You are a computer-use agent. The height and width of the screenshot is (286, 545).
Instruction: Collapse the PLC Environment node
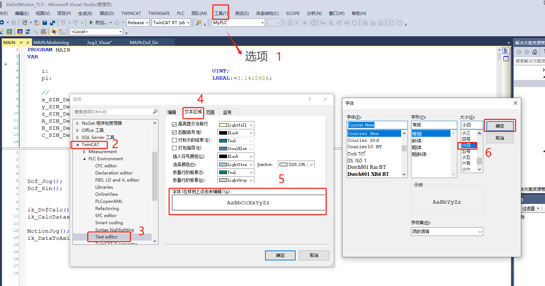(84, 159)
